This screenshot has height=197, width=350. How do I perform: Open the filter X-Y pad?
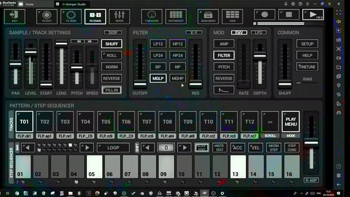pos(194,33)
